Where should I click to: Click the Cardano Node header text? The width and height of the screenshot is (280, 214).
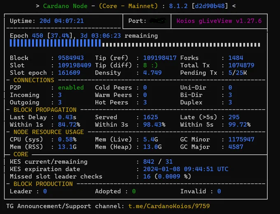pos(65,6)
